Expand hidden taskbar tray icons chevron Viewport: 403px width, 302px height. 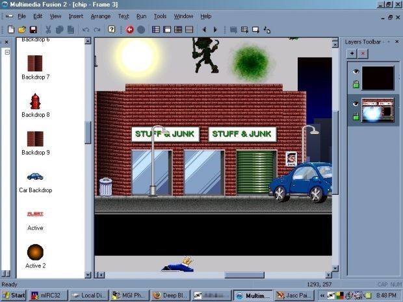point(322,296)
